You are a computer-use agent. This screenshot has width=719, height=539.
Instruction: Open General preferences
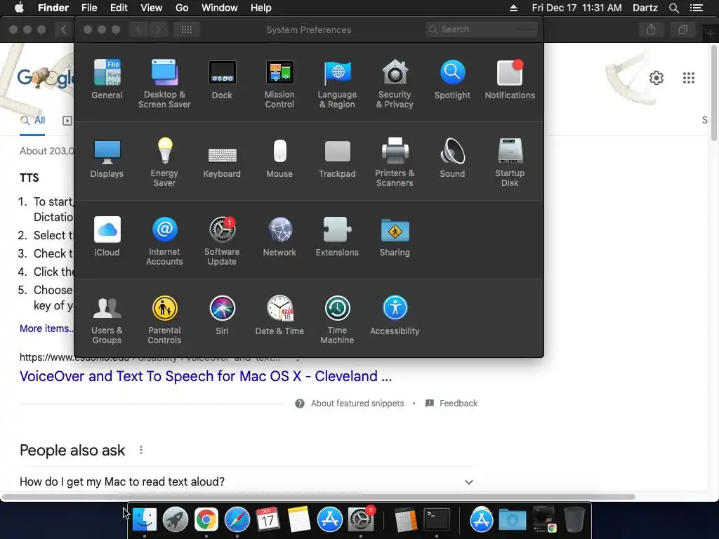click(107, 79)
